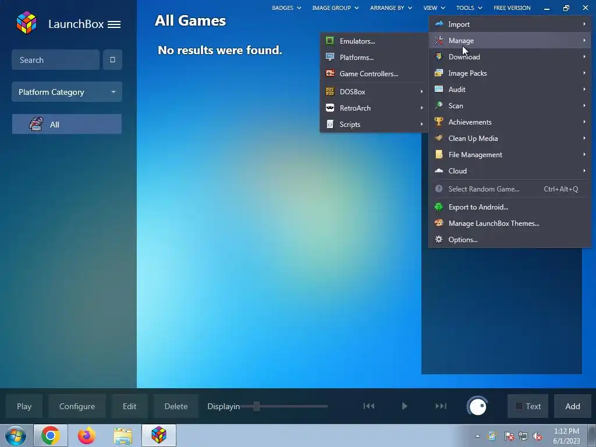The image size is (596, 447).
Task: Click the Delete button
Action: (x=176, y=406)
